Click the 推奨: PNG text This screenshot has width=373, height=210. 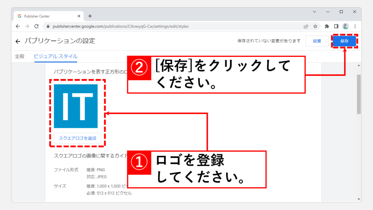click(96, 170)
